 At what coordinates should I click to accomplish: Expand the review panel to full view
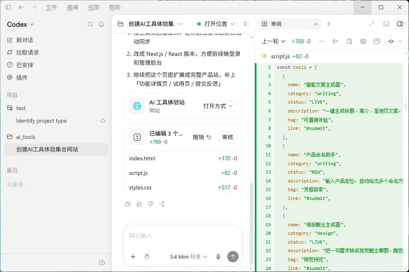372,24
